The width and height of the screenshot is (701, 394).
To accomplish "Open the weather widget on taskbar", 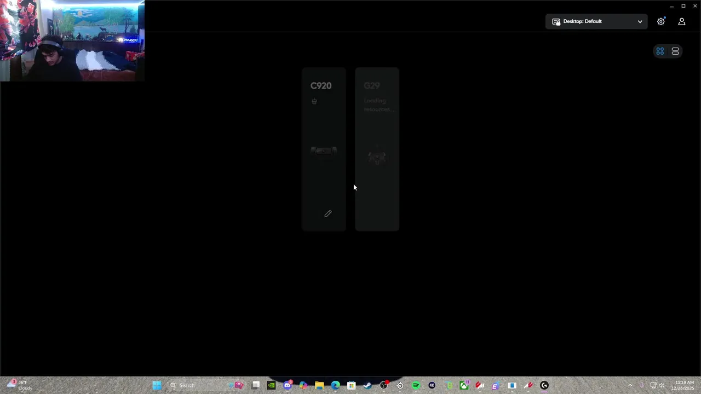I will click(x=19, y=385).
